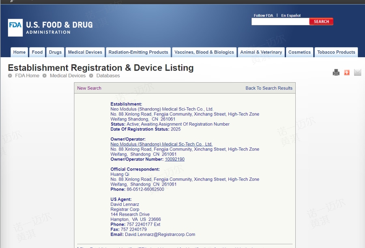Open Databases breadcrumb link
The image size is (365, 248).
[108, 76]
